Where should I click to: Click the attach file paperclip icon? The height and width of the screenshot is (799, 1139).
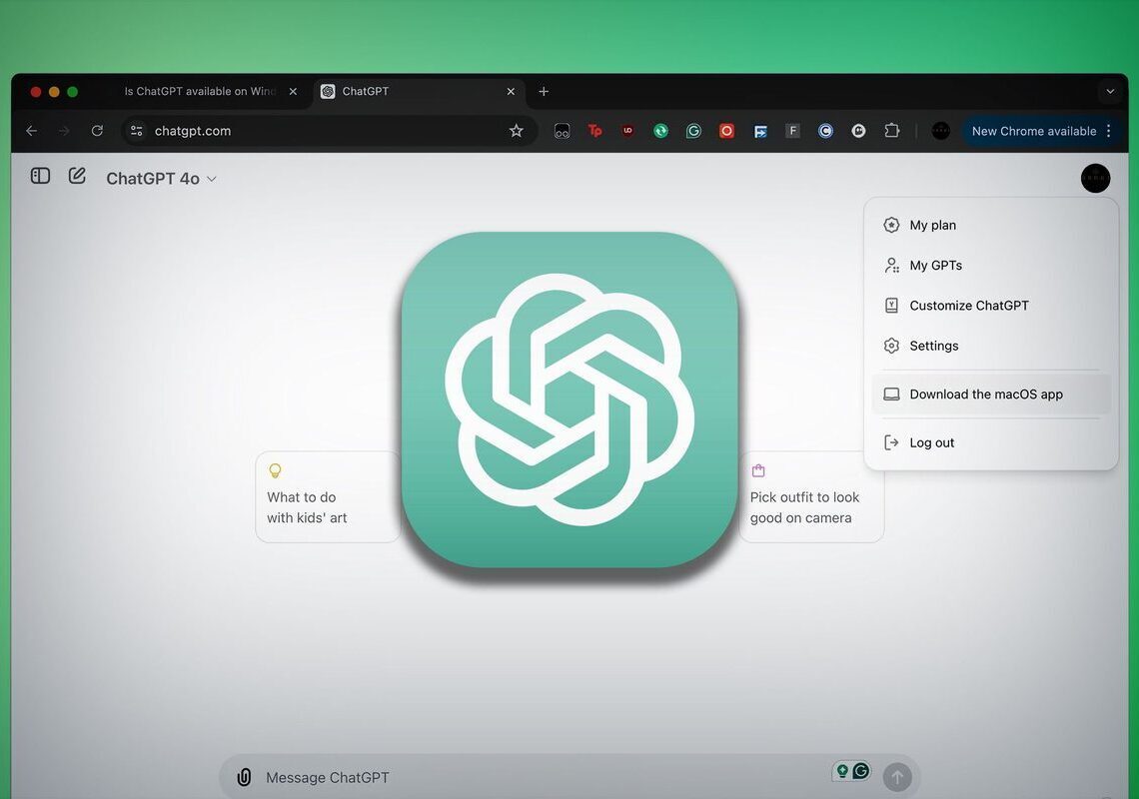point(244,777)
